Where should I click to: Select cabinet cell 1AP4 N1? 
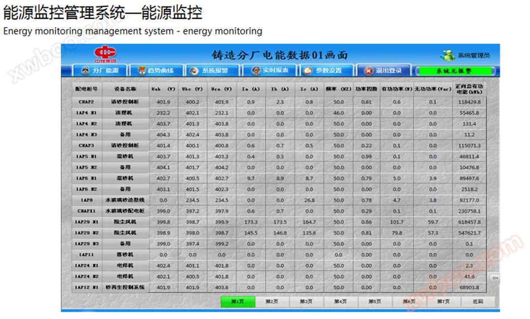click(x=86, y=113)
